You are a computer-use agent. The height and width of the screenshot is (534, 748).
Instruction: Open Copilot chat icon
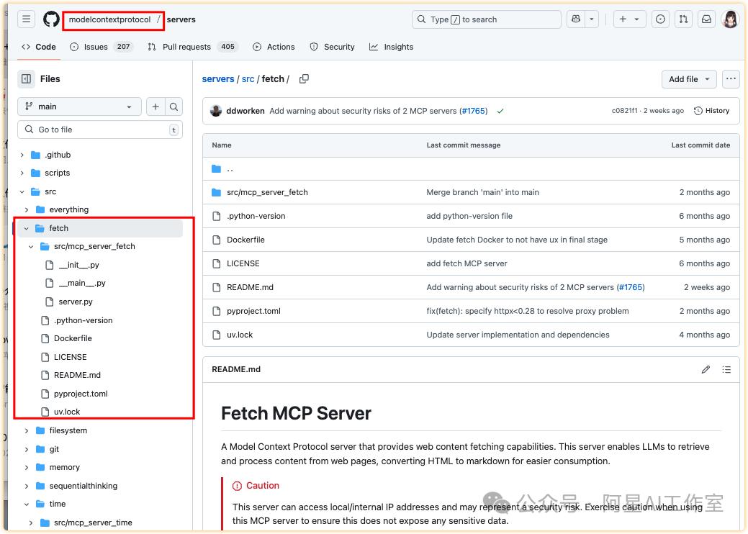pyautogui.click(x=576, y=19)
